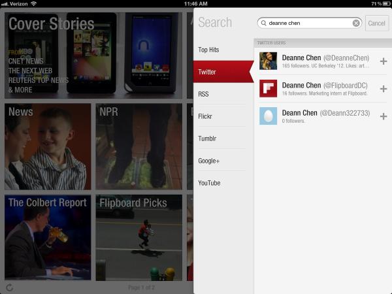392x294 pixels.
Task: Switch to the Tumblr category
Action: pos(221,139)
